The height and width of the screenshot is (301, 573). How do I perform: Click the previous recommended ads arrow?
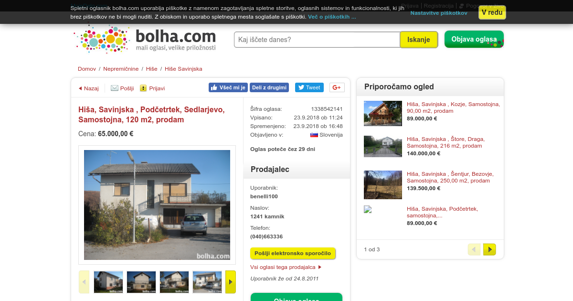tap(474, 249)
